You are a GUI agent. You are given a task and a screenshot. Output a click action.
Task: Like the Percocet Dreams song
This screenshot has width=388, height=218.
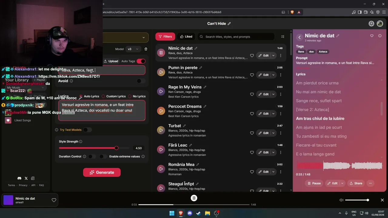(252, 114)
